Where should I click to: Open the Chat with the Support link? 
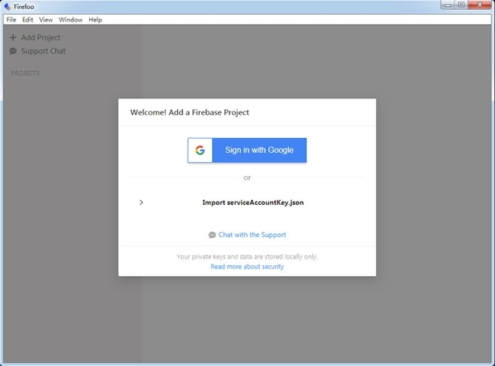252,235
